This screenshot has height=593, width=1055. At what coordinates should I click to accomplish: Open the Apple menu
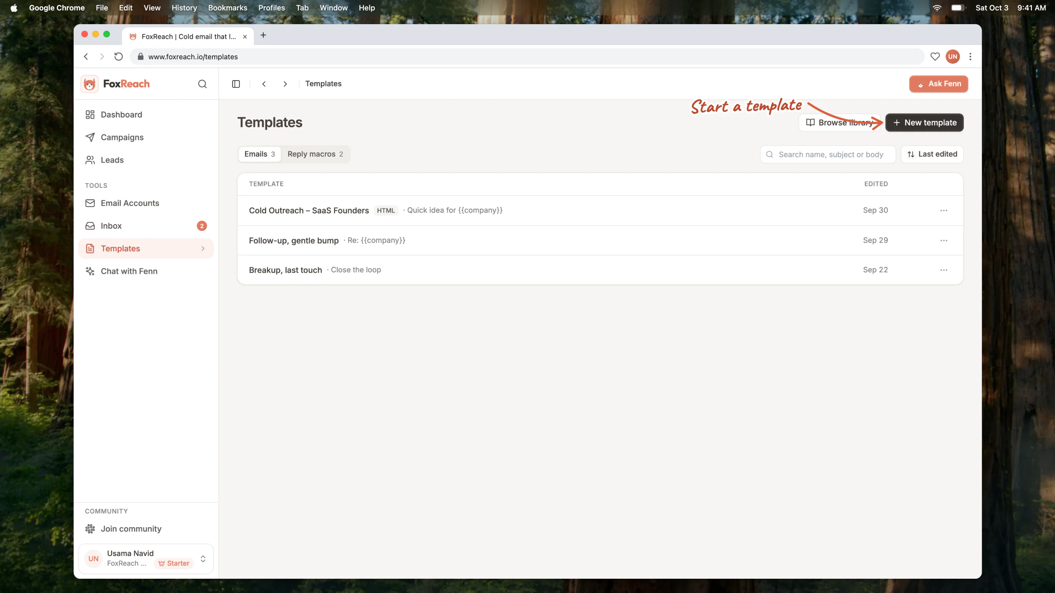pyautogui.click(x=14, y=8)
